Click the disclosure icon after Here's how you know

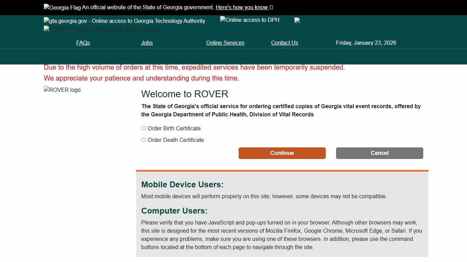point(271,7)
